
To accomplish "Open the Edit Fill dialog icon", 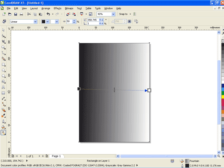I will (4, 21).
